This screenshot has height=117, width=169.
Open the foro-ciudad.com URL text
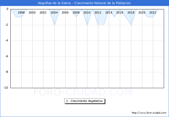point(149,113)
